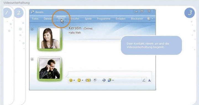Click the voice clip speech bubble icon
This screenshot has height=105, width=199.
(95, 80)
